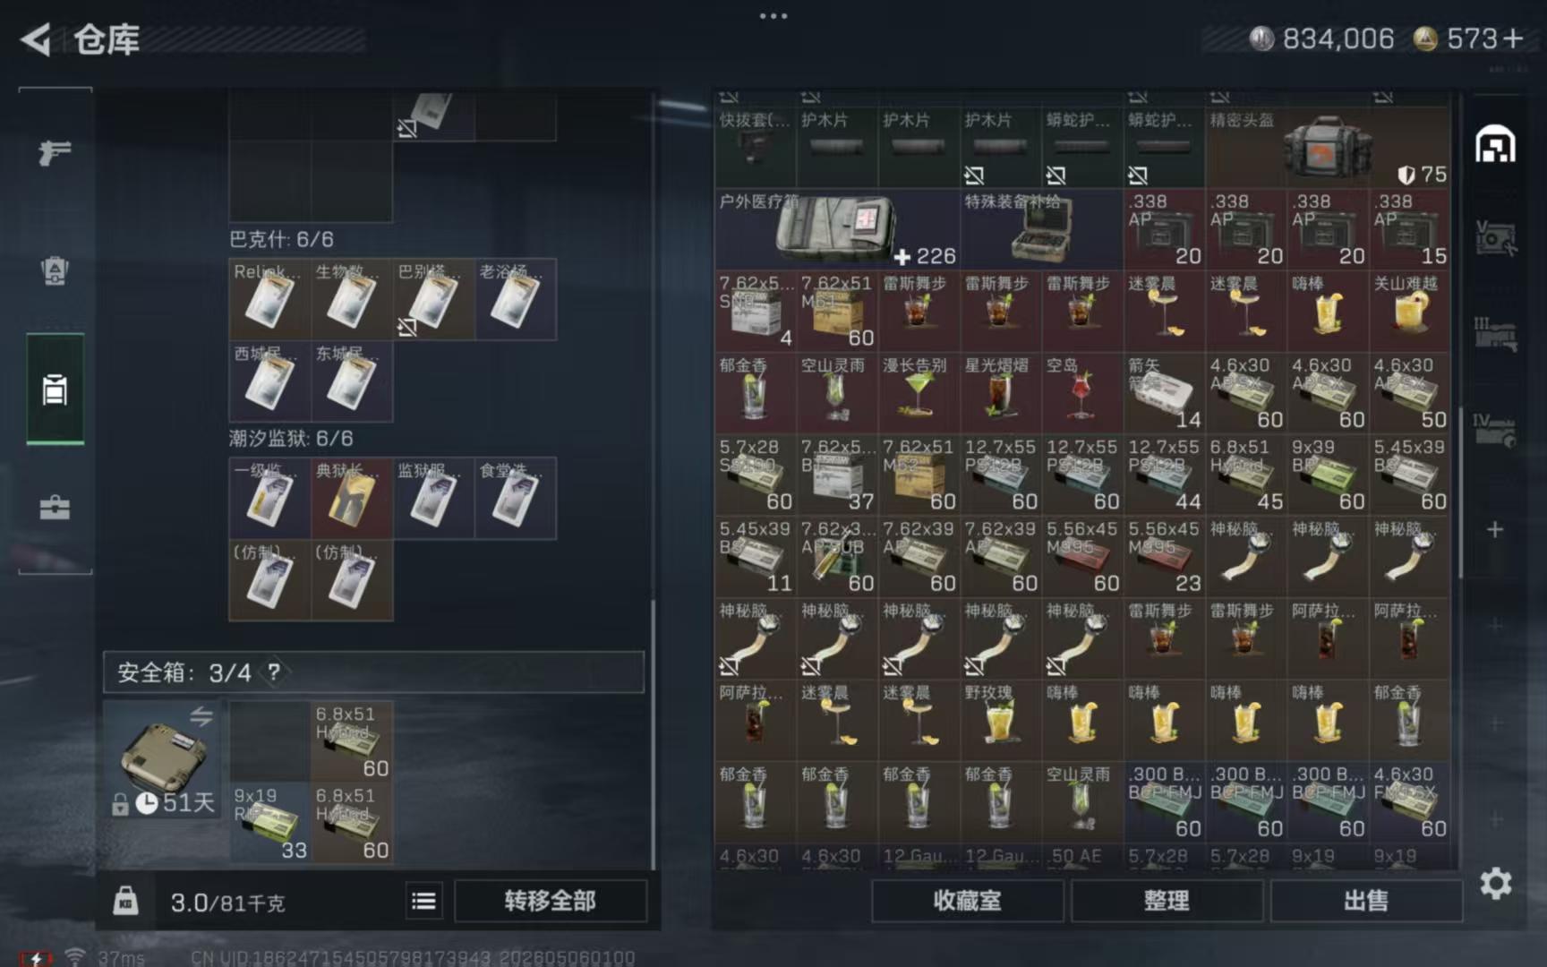Select the 空岛 cocktail
This screenshot has width=1547, height=967.
[x=1082, y=392]
